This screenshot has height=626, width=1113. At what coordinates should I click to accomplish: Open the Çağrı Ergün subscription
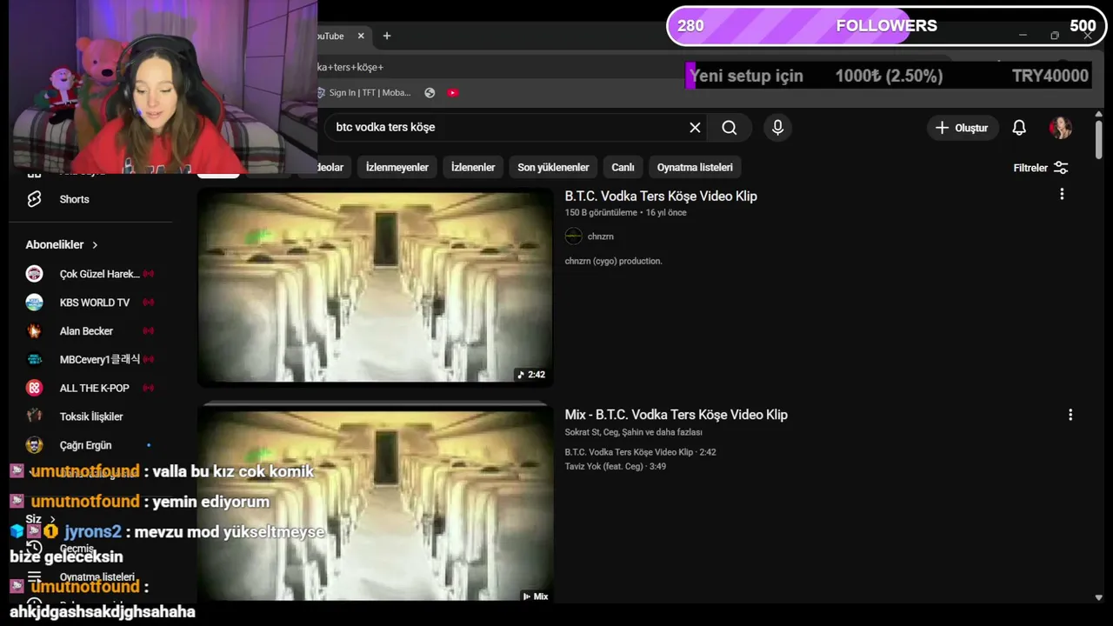(86, 445)
